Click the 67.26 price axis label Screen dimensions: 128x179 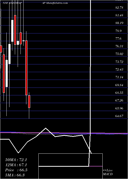pyautogui.click(x=119, y=100)
